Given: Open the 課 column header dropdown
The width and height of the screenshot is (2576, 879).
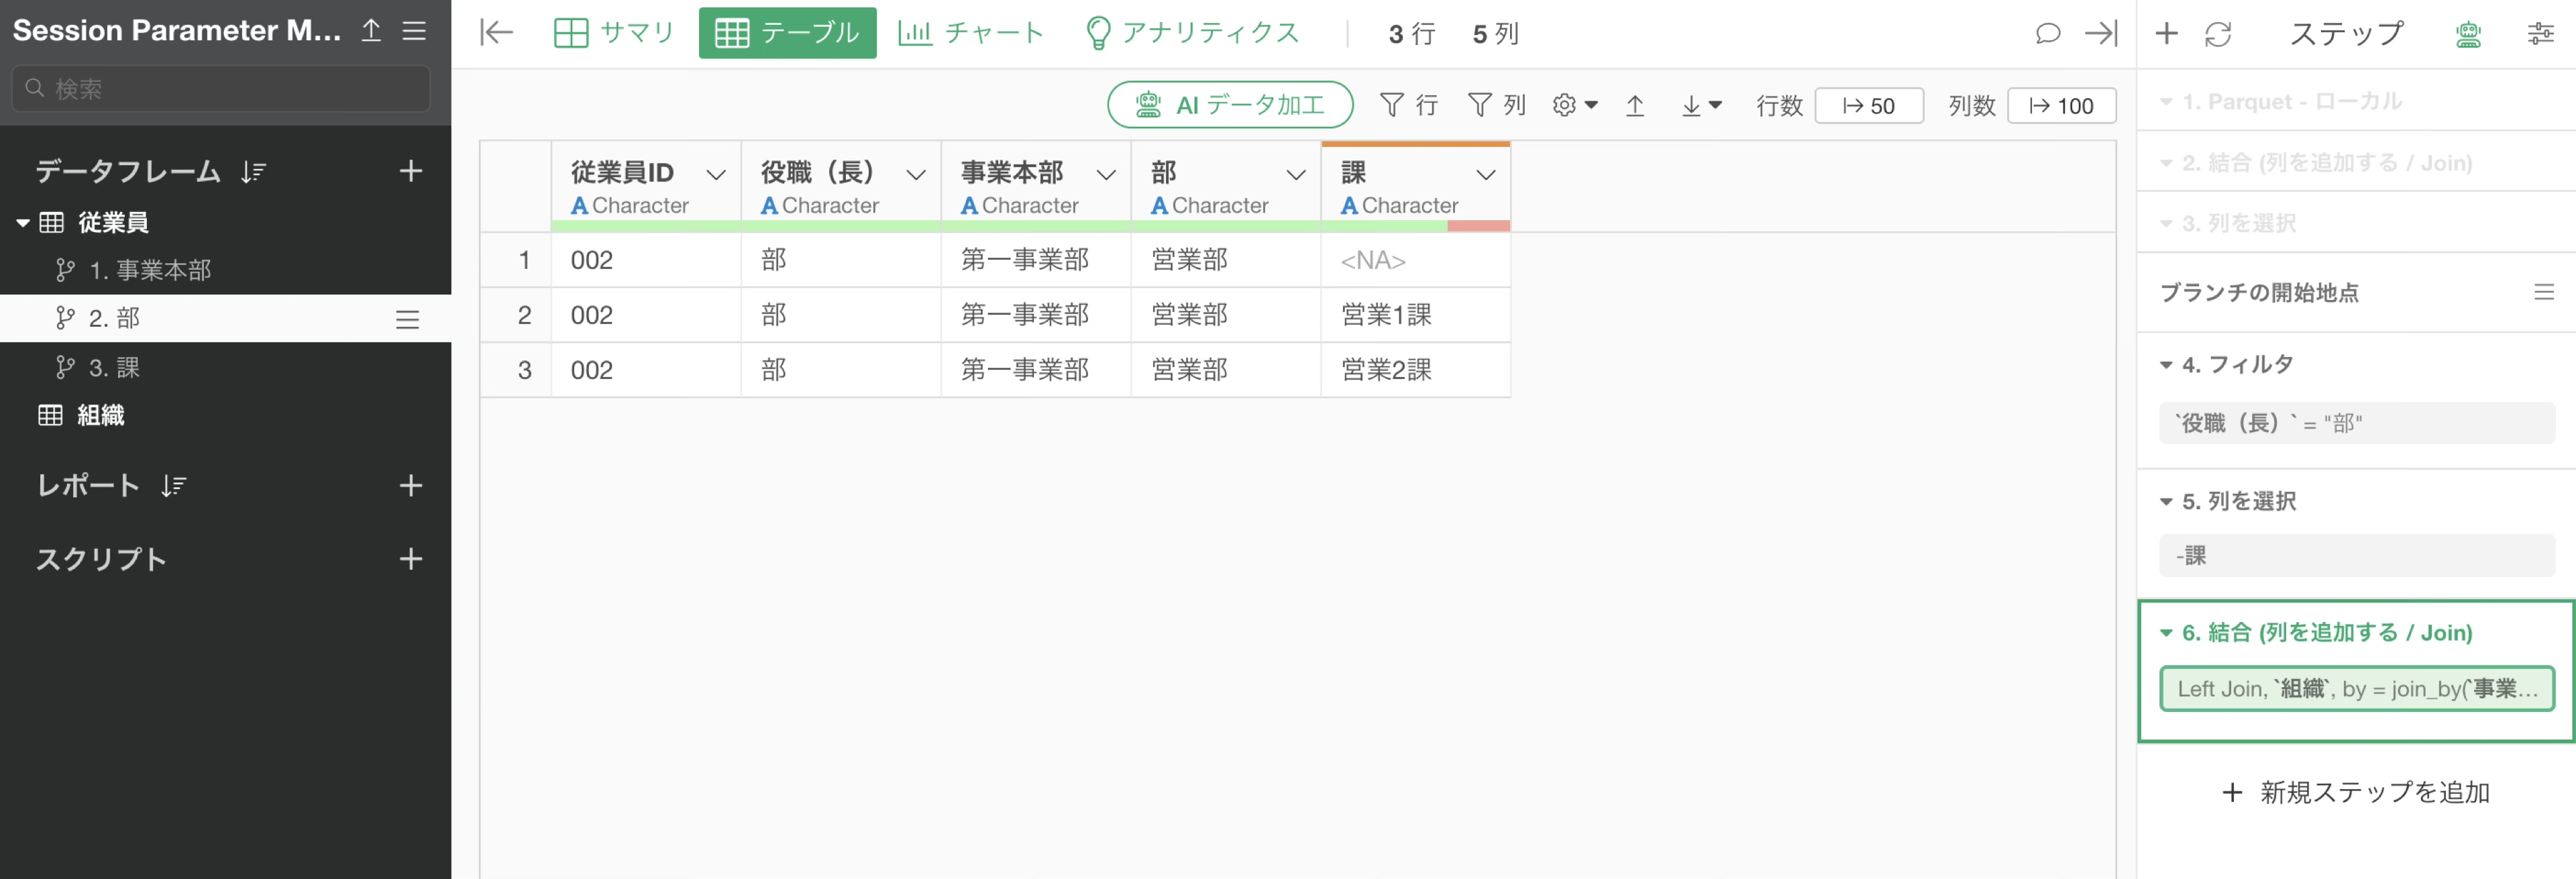Looking at the screenshot, I should (x=1485, y=175).
